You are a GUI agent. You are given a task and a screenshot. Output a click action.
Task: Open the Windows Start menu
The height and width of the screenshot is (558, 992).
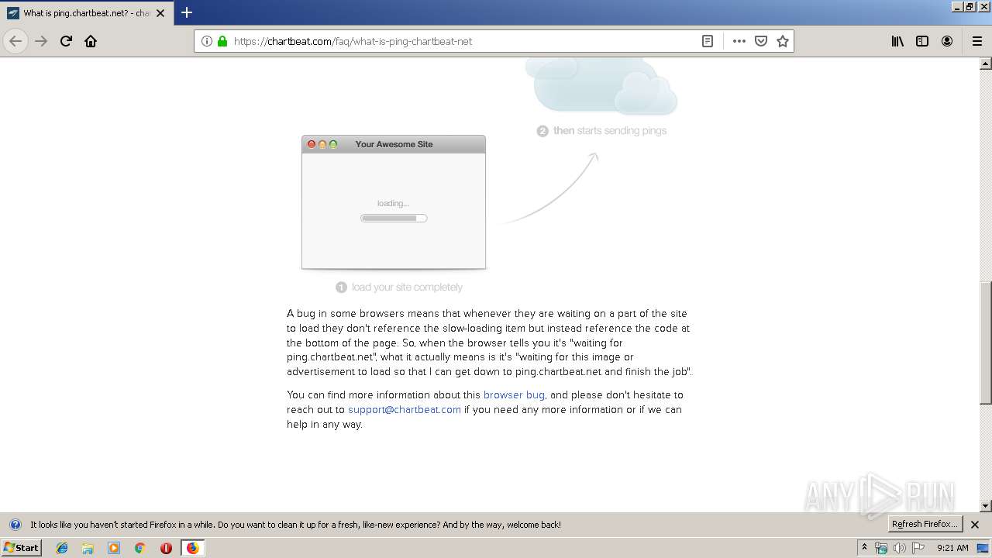(22, 548)
